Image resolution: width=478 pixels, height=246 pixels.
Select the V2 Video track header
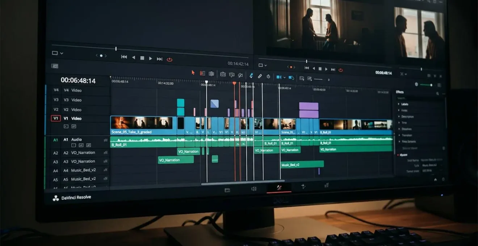pyautogui.click(x=77, y=109)
